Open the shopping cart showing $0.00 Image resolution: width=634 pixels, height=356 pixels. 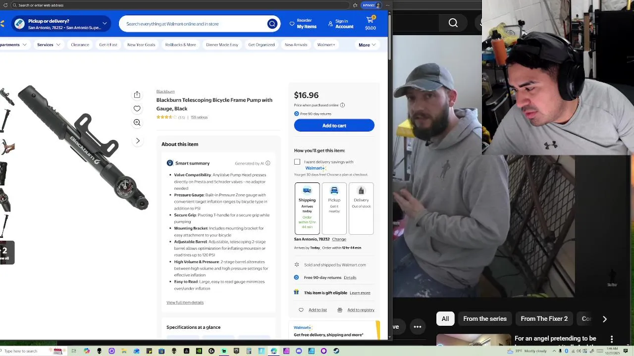(x=370, y=23)
